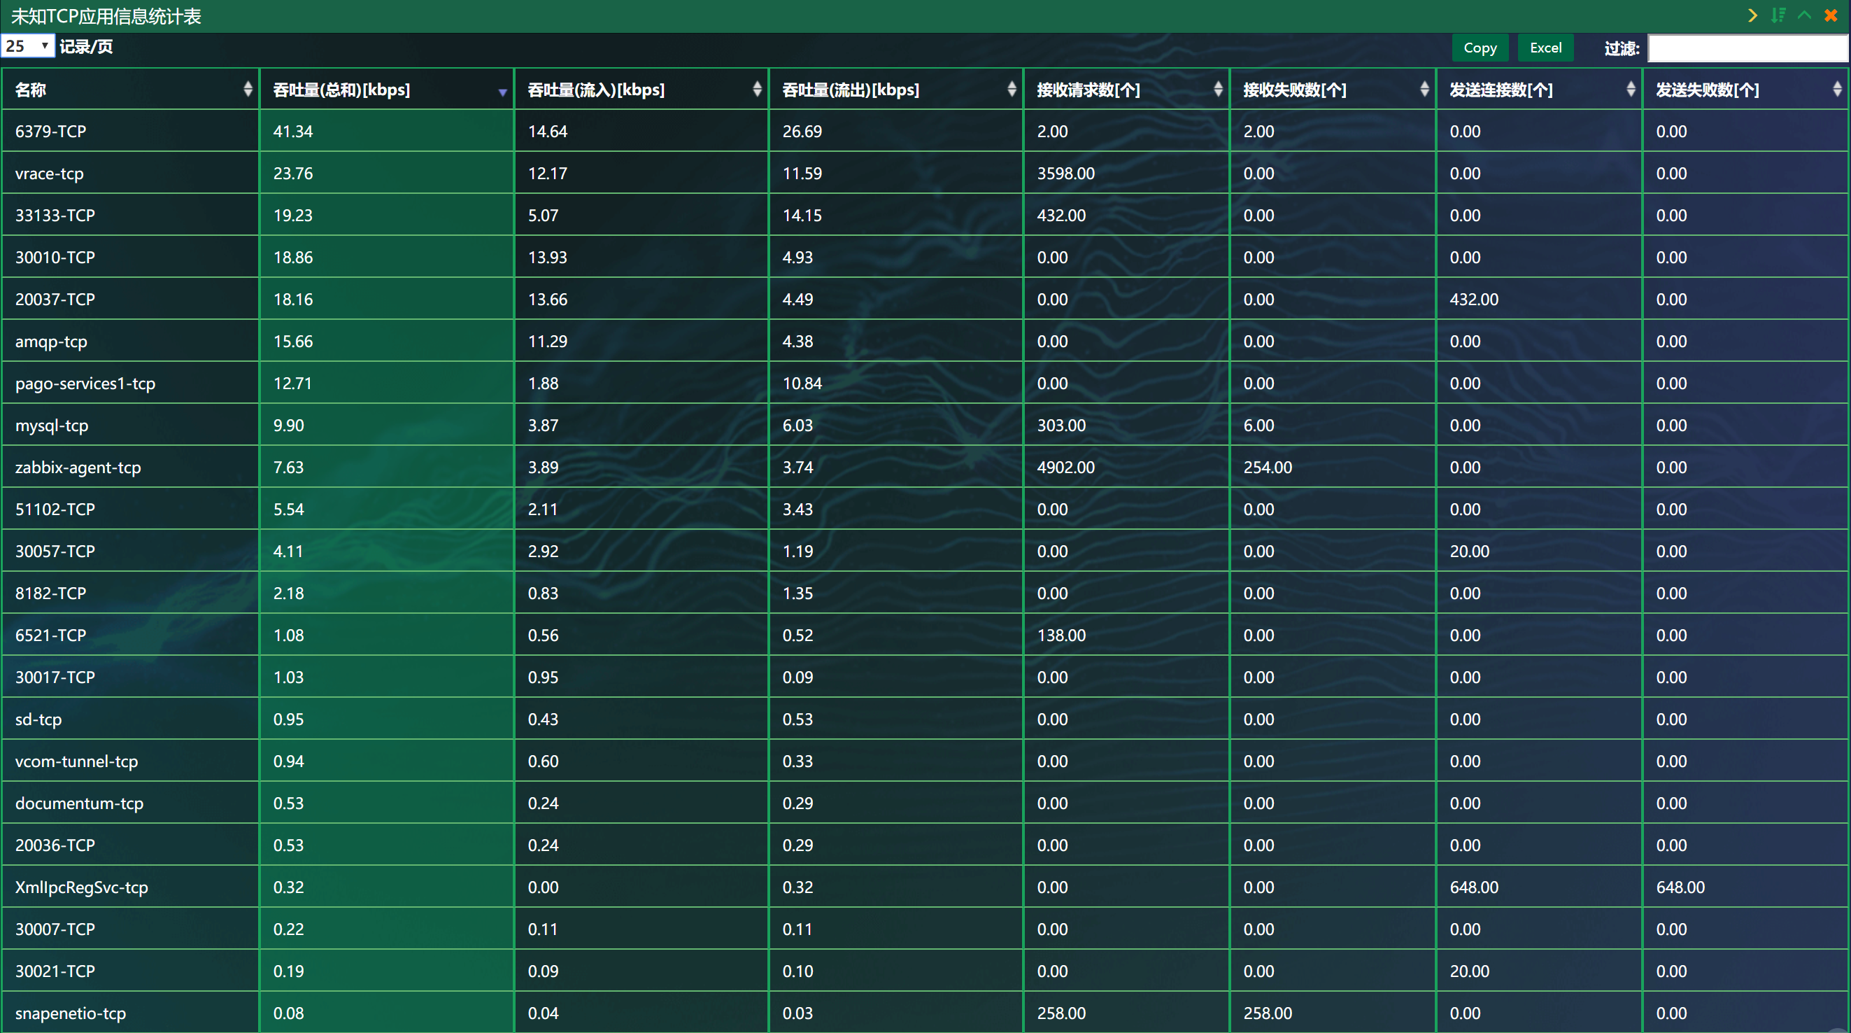Click received requests value 3598.00

click(1065, 174)
